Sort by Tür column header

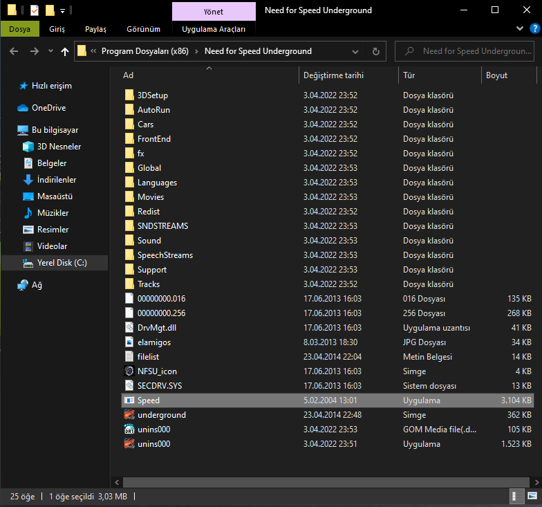[440, 75]
